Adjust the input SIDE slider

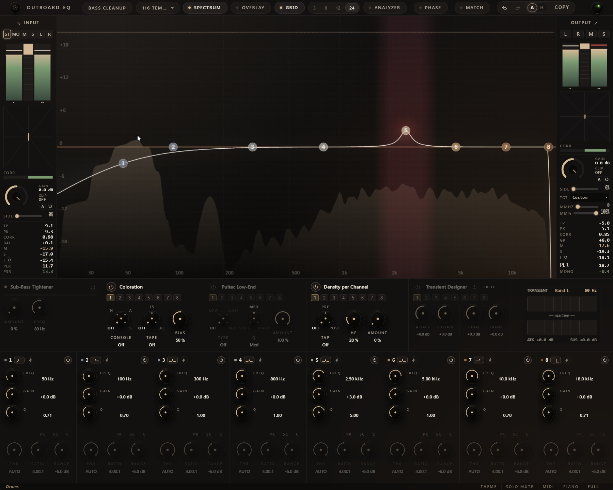pos(29,216)
